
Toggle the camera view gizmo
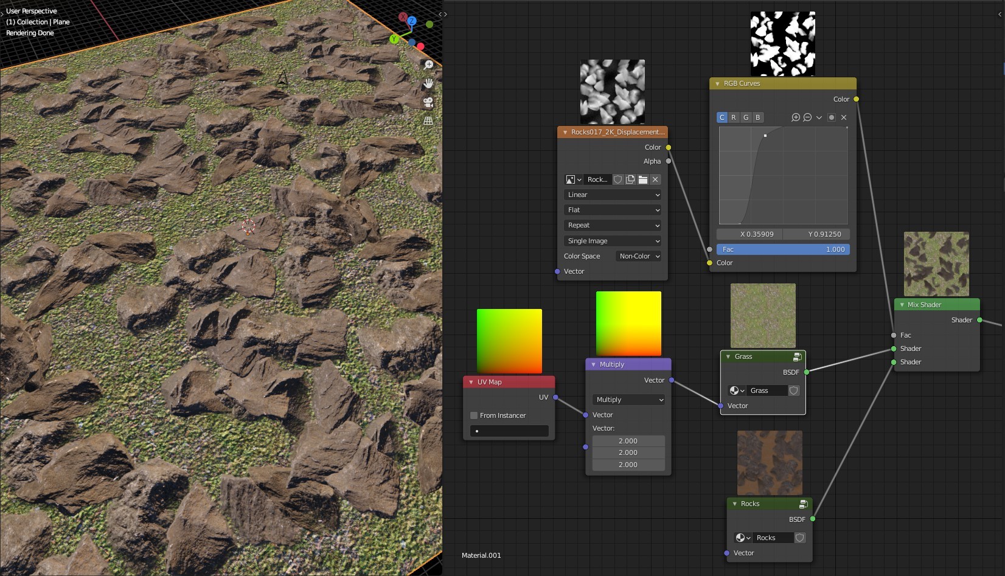(x=428, y=102)
